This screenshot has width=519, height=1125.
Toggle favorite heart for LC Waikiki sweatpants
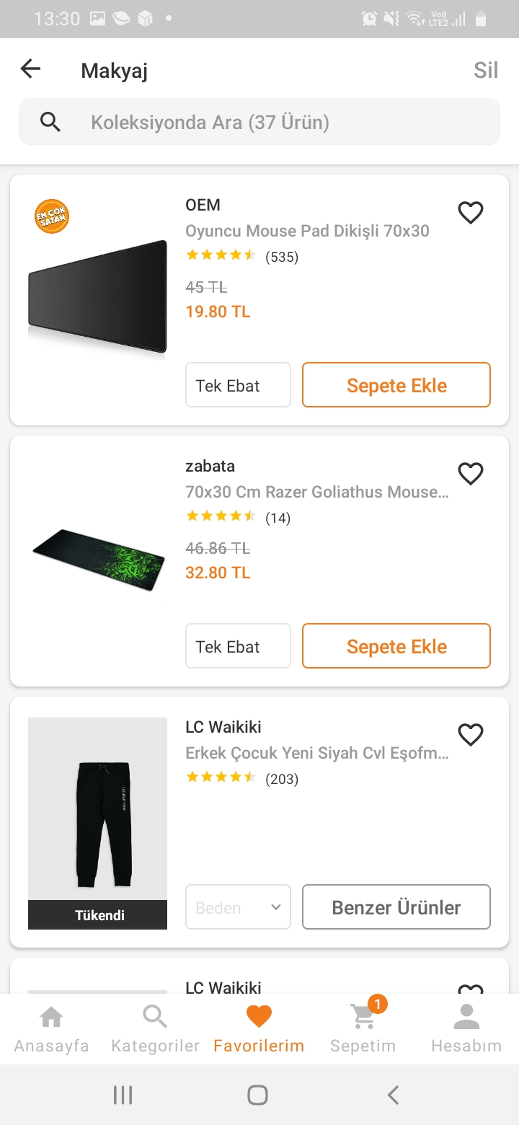(471, 735)
